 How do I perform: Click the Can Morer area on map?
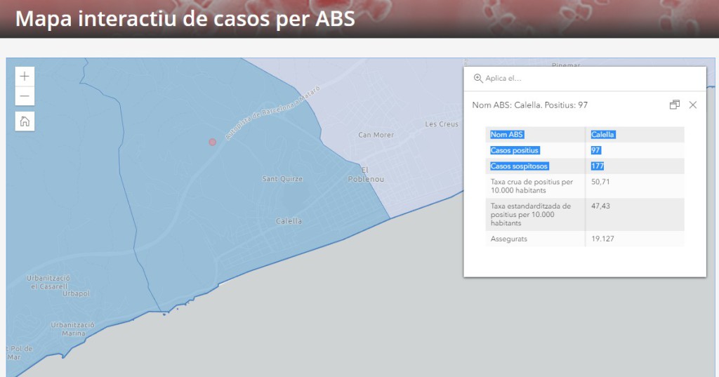(x=374, y=135)
